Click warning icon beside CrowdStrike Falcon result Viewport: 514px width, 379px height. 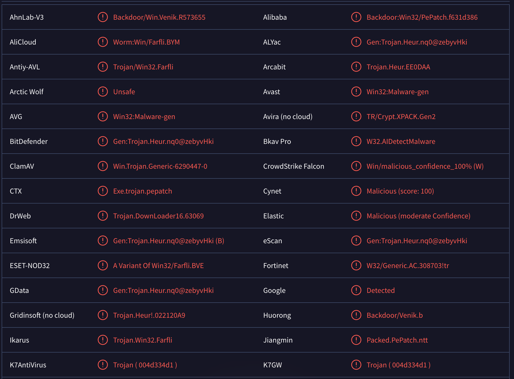pyautogui.click(x=356, y=166)
